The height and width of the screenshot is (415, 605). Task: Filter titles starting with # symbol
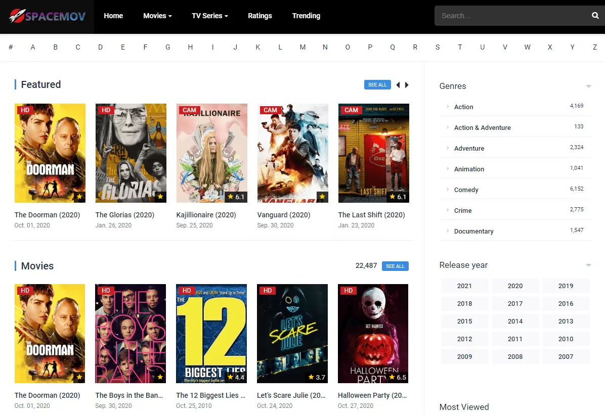click(11, 47)
